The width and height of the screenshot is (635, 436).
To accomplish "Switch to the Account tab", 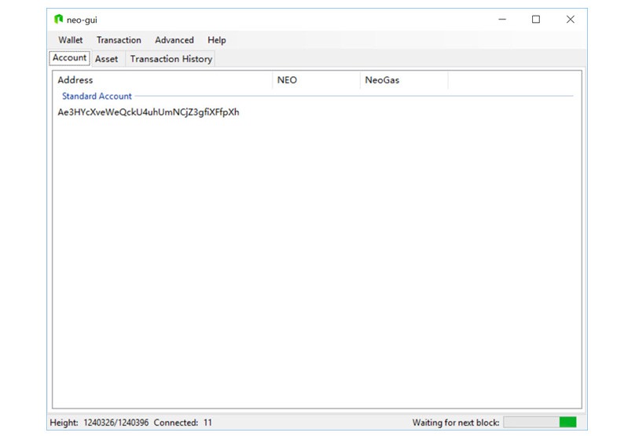I will pos(70,58).
